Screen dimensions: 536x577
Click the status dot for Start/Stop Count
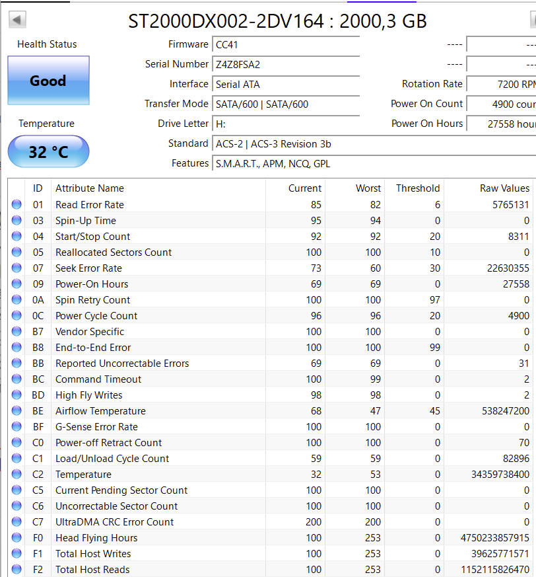click(x=17, y=236)
